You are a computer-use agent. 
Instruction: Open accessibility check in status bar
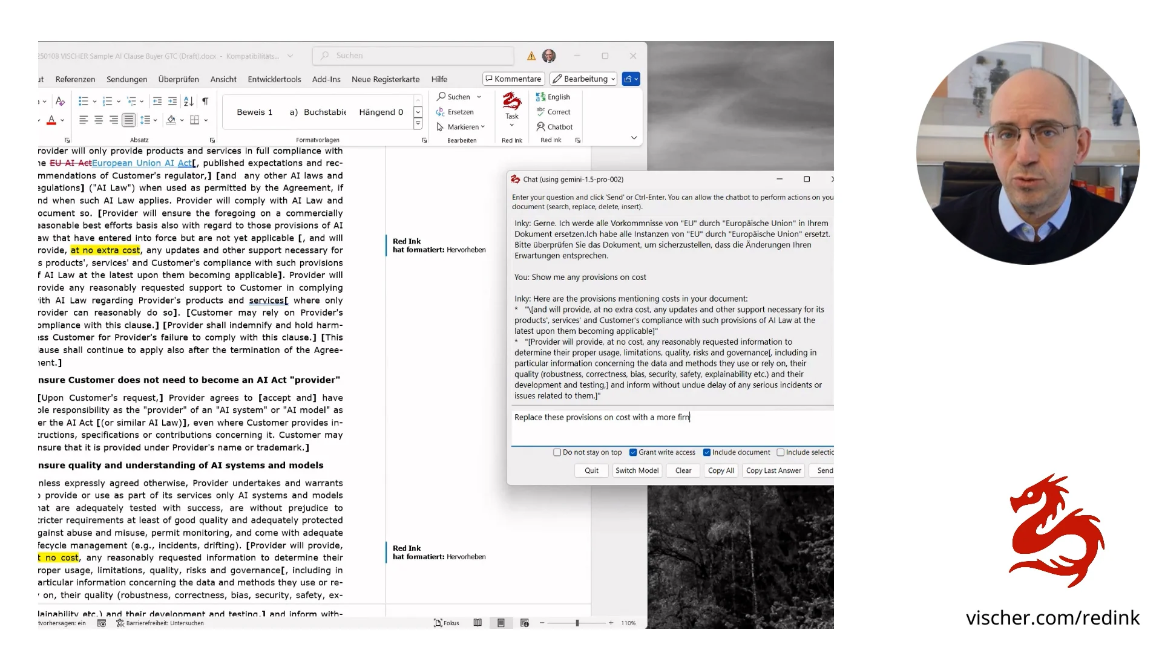click(x=160, y=623)
